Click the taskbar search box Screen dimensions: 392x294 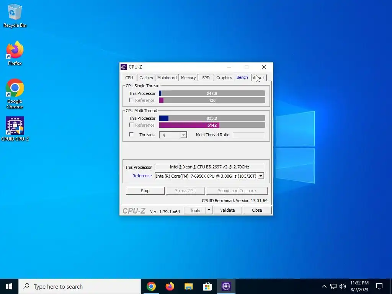tap(80, 286)
